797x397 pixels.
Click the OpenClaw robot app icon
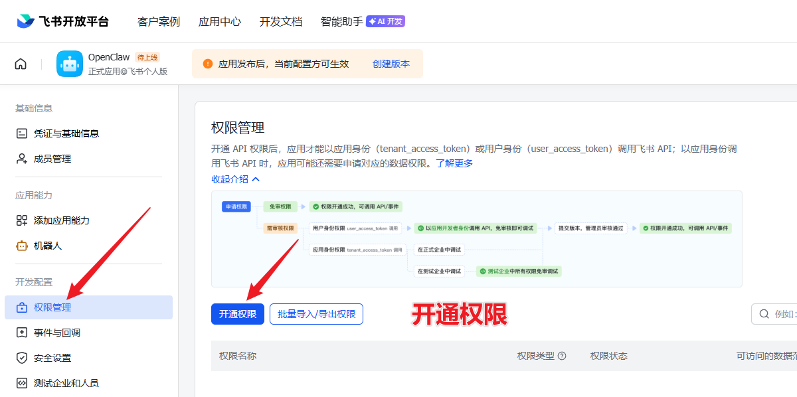click(70, 64)
